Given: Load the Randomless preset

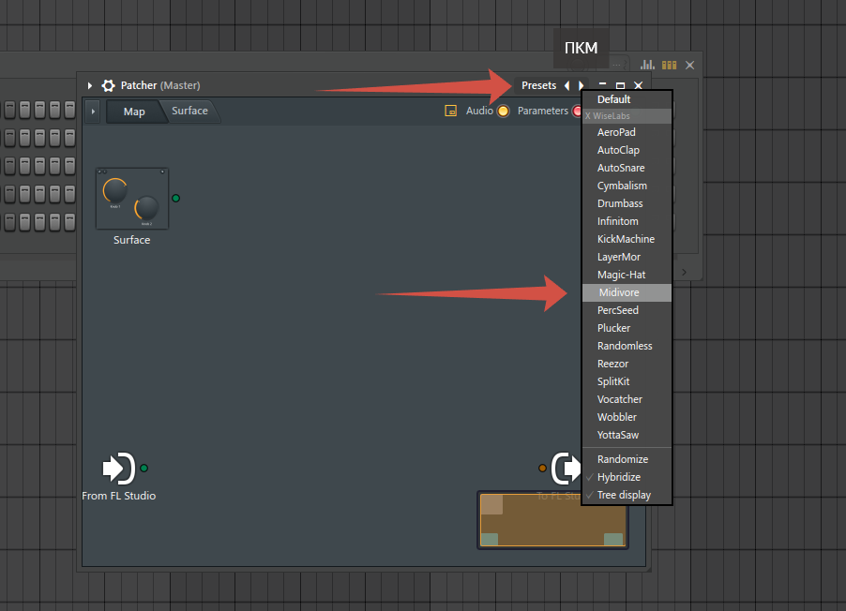Looking at the screenshot, I should [x=627, y=346].
